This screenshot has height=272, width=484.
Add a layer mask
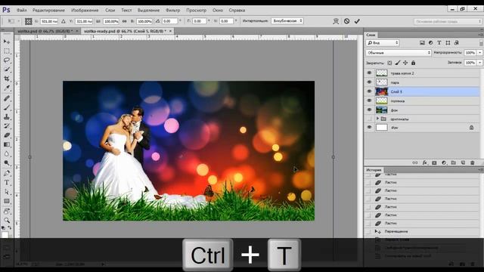(x=434, y=162)
